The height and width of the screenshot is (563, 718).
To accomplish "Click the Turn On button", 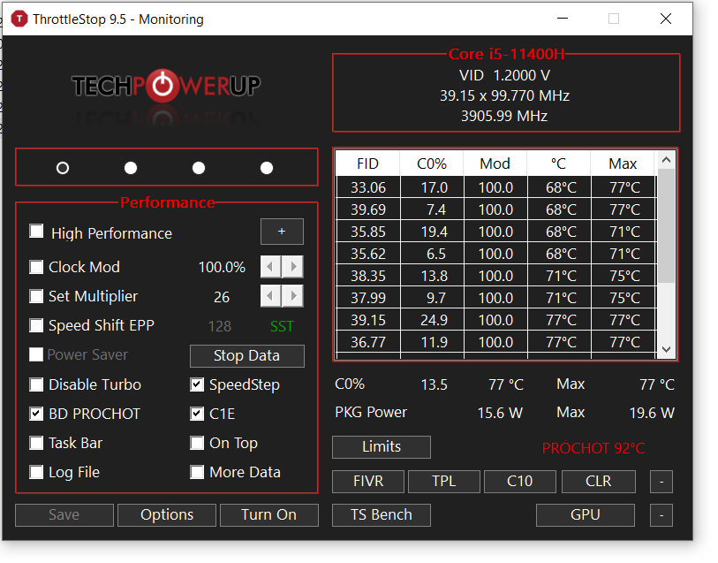I will click(x=268, y=515).
